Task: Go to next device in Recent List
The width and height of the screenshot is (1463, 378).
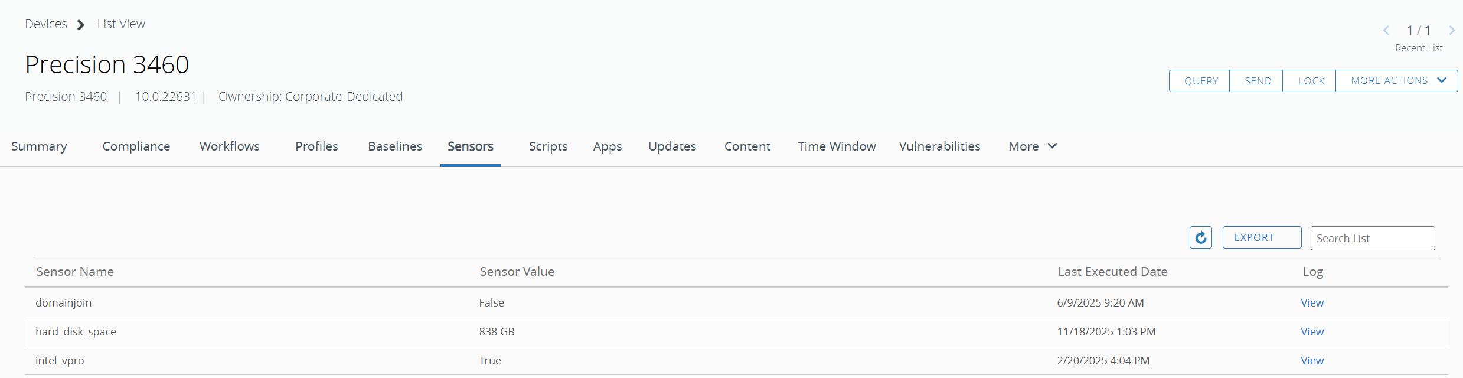Action: point(1452,31)
